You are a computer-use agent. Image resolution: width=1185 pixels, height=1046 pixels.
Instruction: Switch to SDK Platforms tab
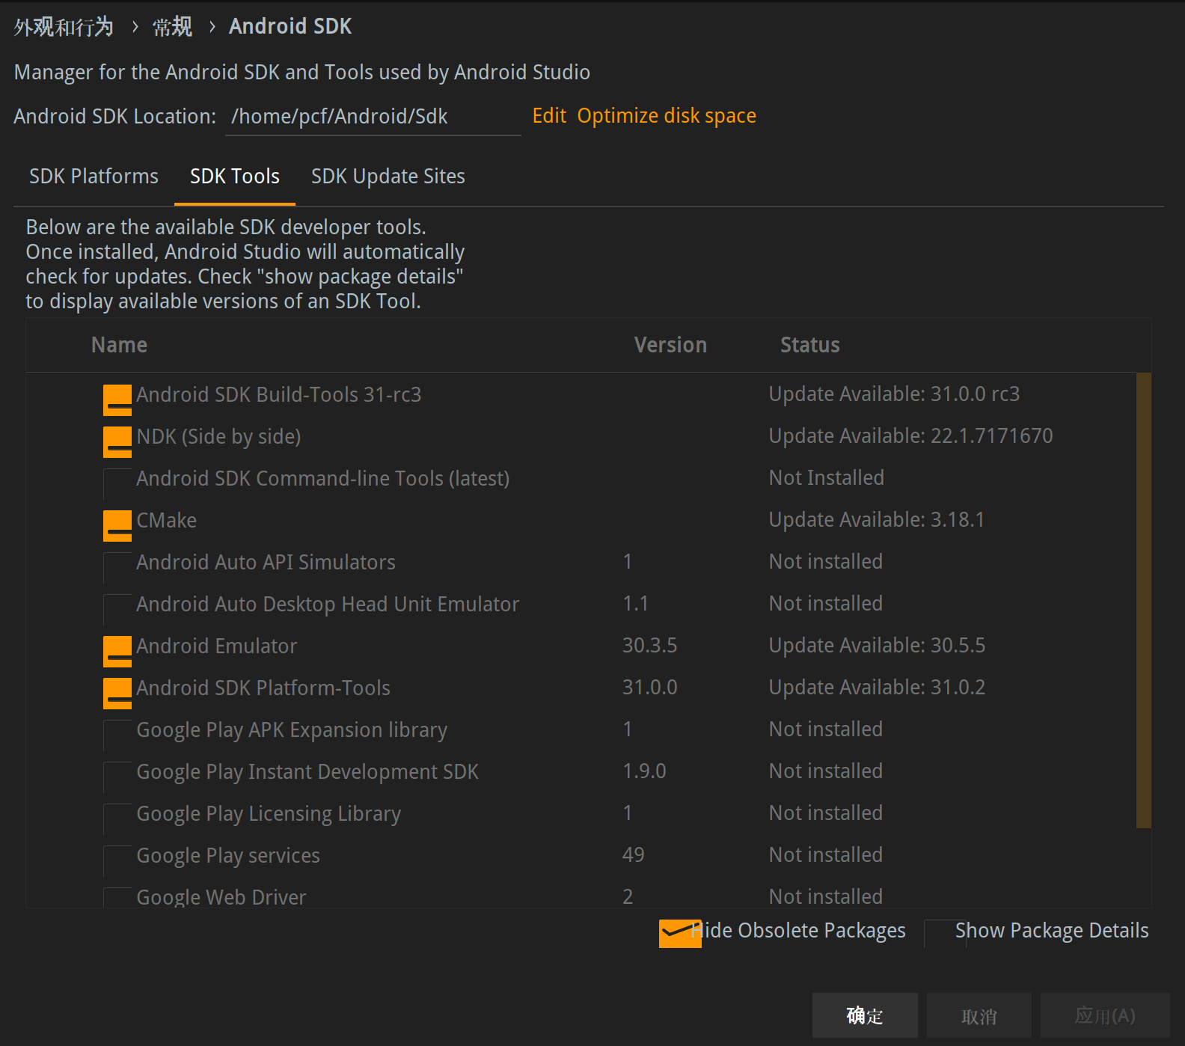point(94,177)
